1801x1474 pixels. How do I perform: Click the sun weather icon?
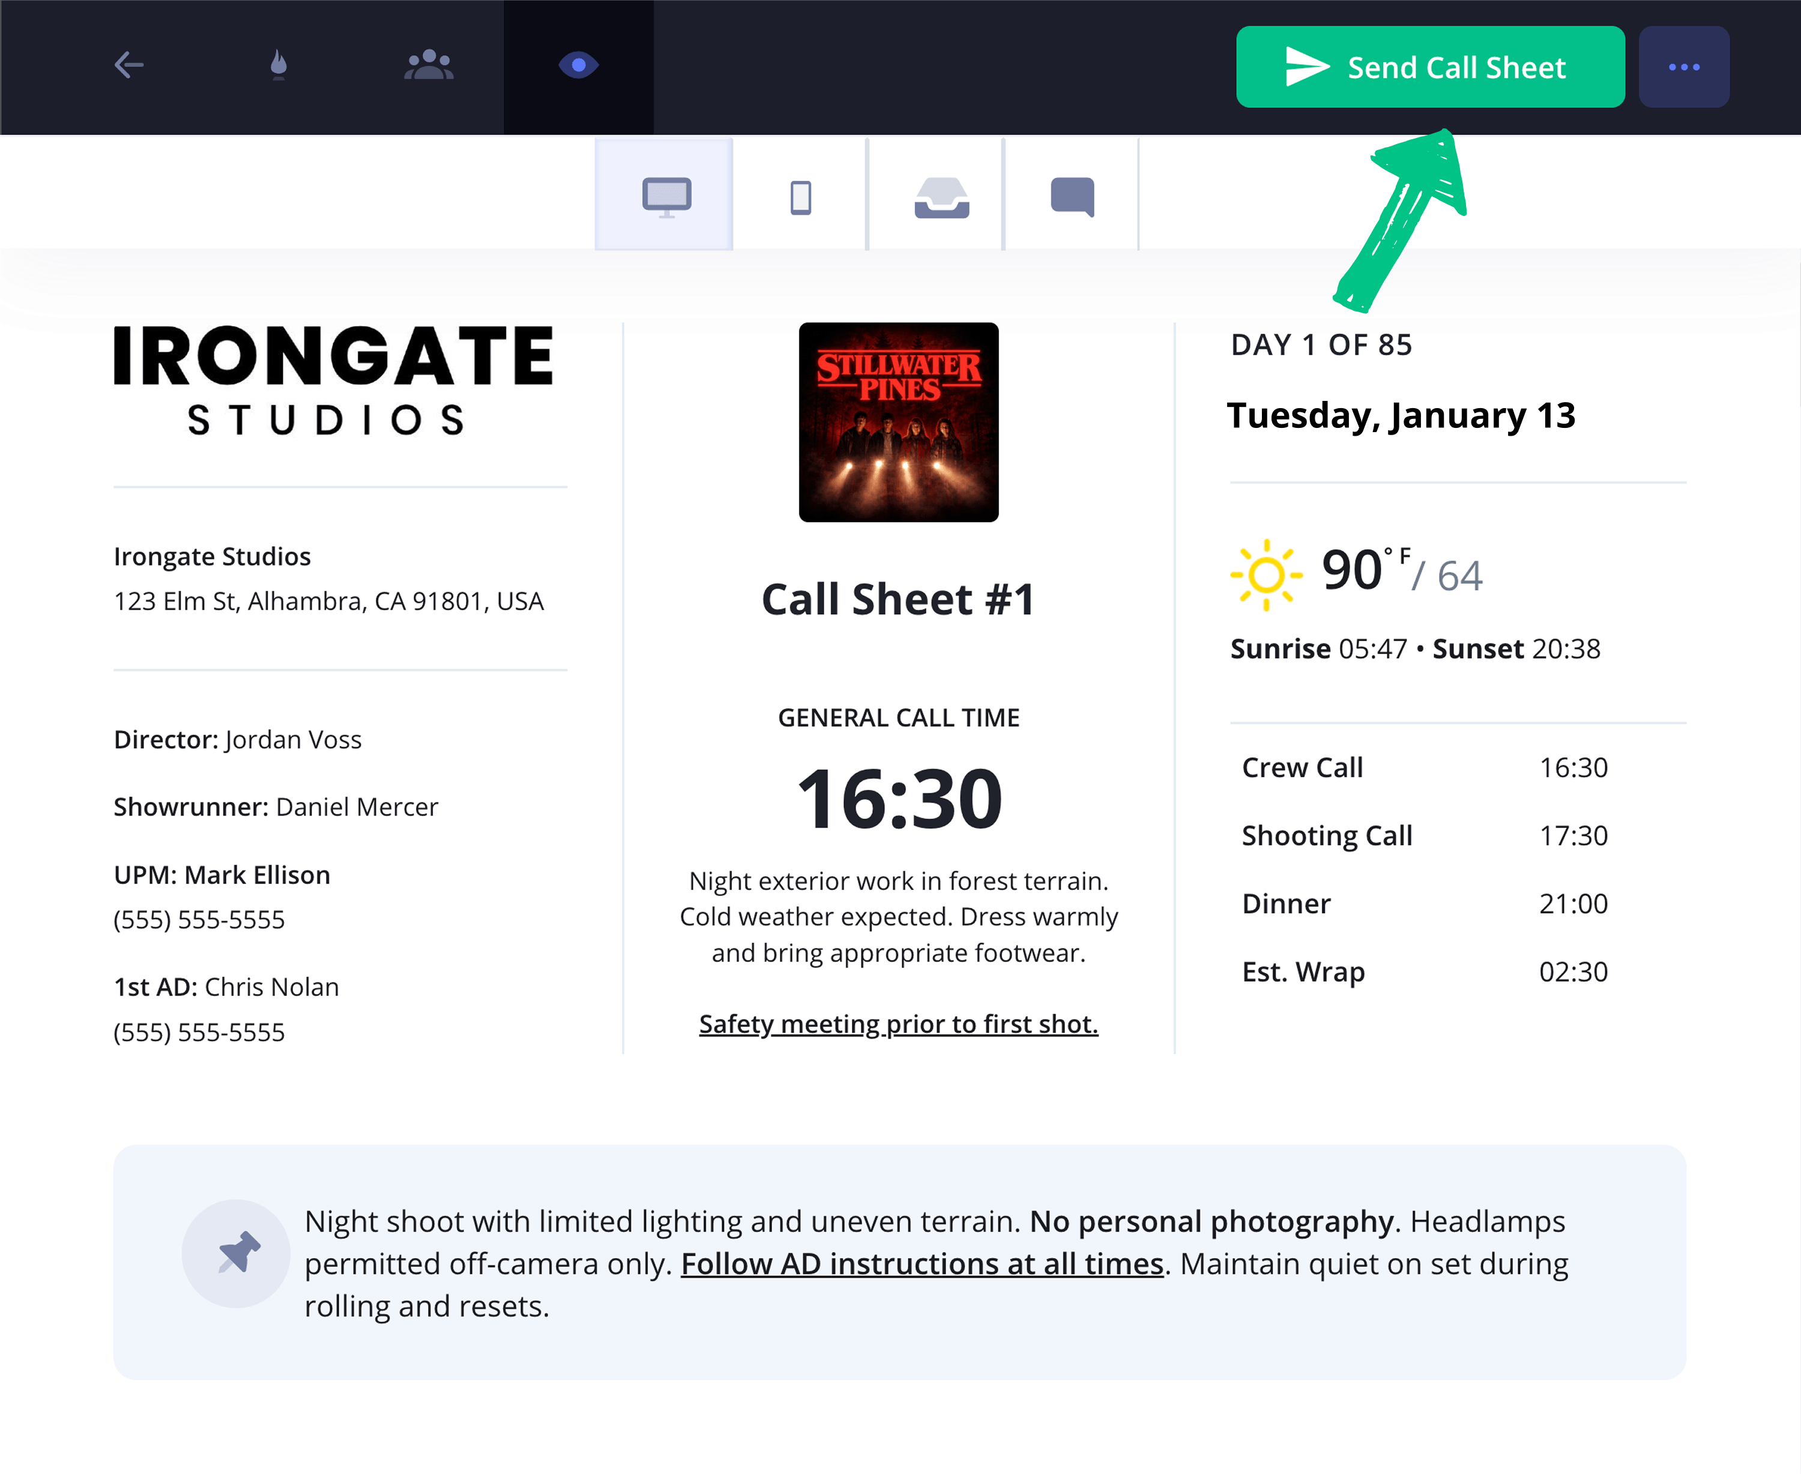coord(1266,575)
